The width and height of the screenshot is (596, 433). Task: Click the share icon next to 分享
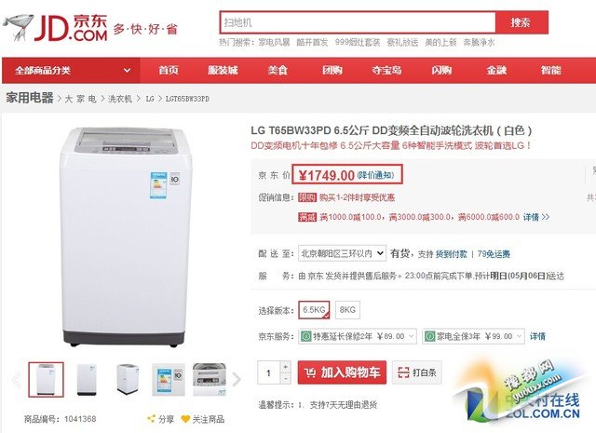[x=151, y=419]
